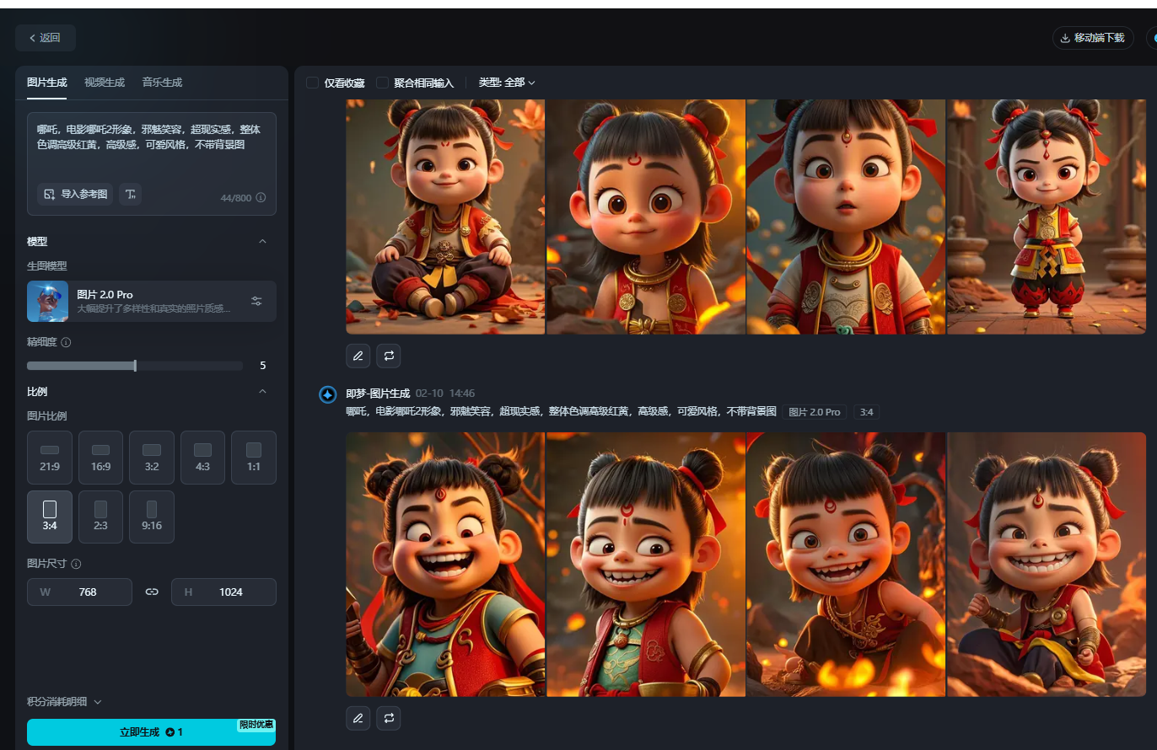Click the width W 768 field
1157x750 pixels.
click(x=79, y=592)
